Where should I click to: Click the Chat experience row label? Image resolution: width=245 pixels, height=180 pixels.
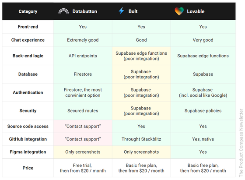28,40
